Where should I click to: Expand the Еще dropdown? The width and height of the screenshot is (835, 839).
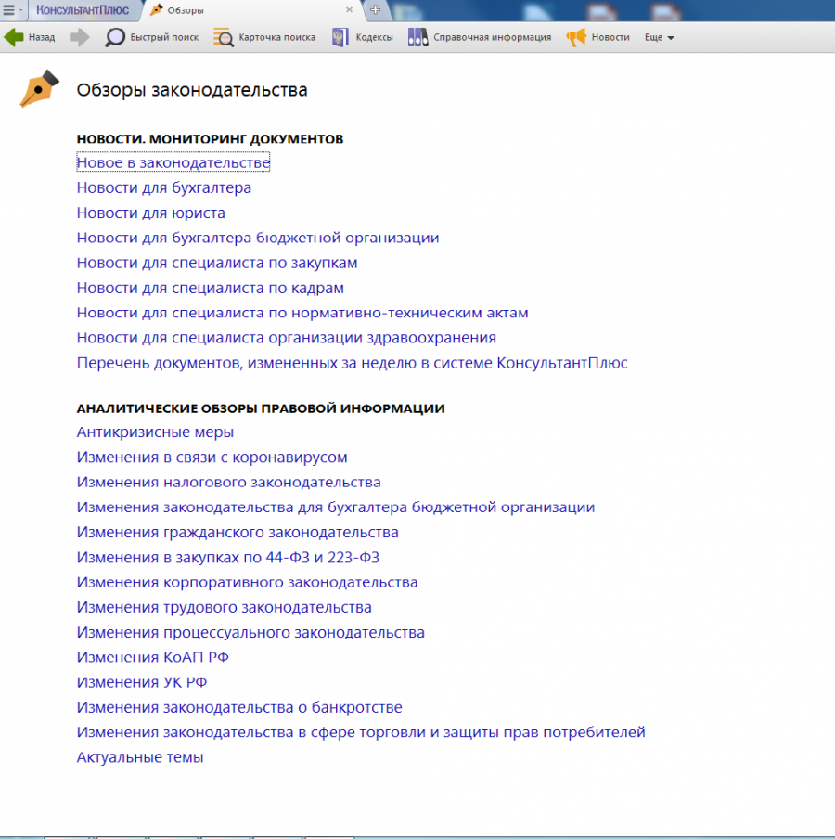pos(660,38)
